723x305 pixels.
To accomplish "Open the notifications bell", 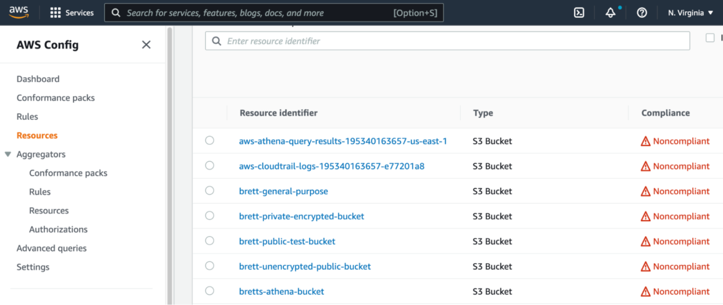I will (611, 13).
